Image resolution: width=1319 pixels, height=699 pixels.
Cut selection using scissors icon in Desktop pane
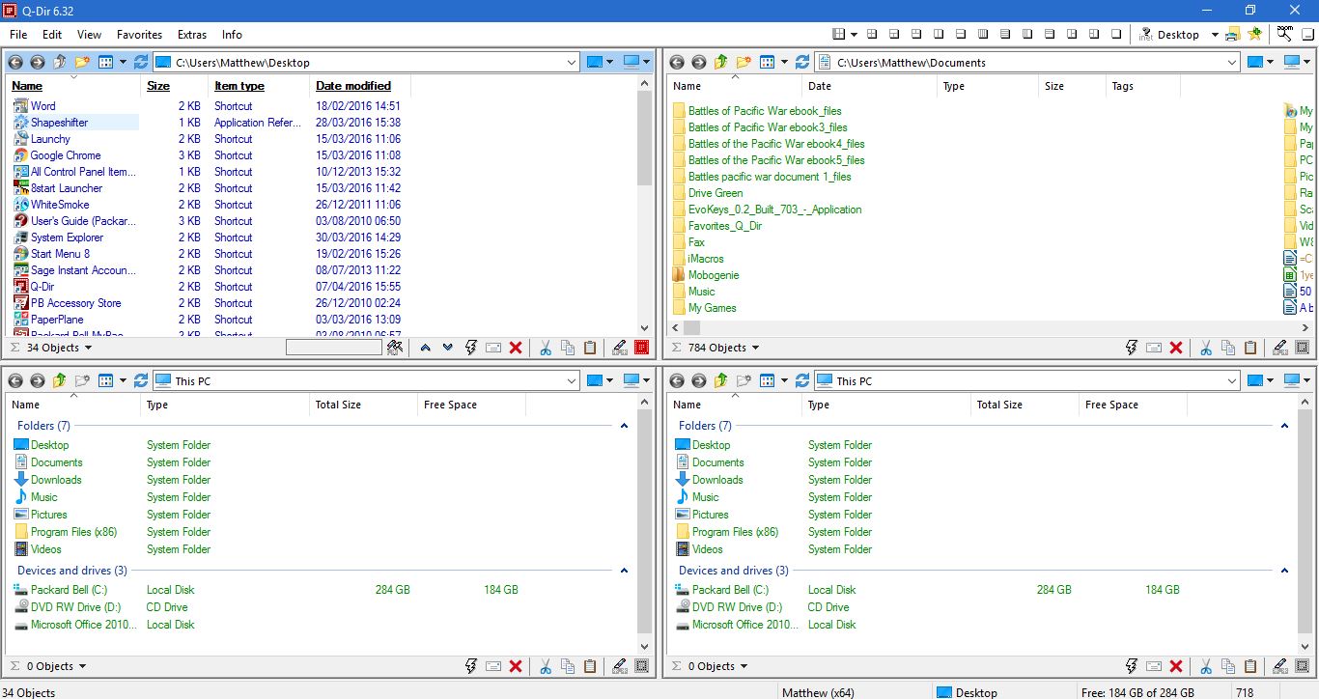(x=546, y=347)
